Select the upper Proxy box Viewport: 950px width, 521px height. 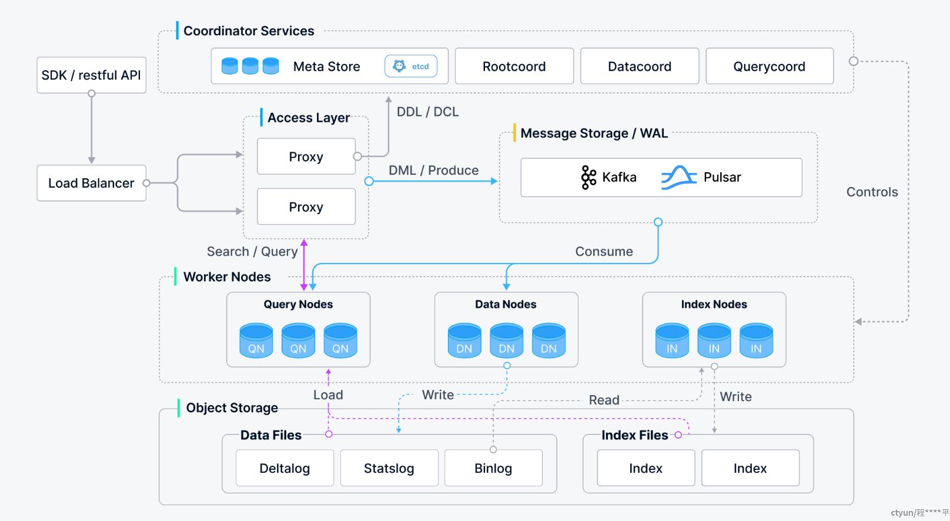(x=306, y=156)
